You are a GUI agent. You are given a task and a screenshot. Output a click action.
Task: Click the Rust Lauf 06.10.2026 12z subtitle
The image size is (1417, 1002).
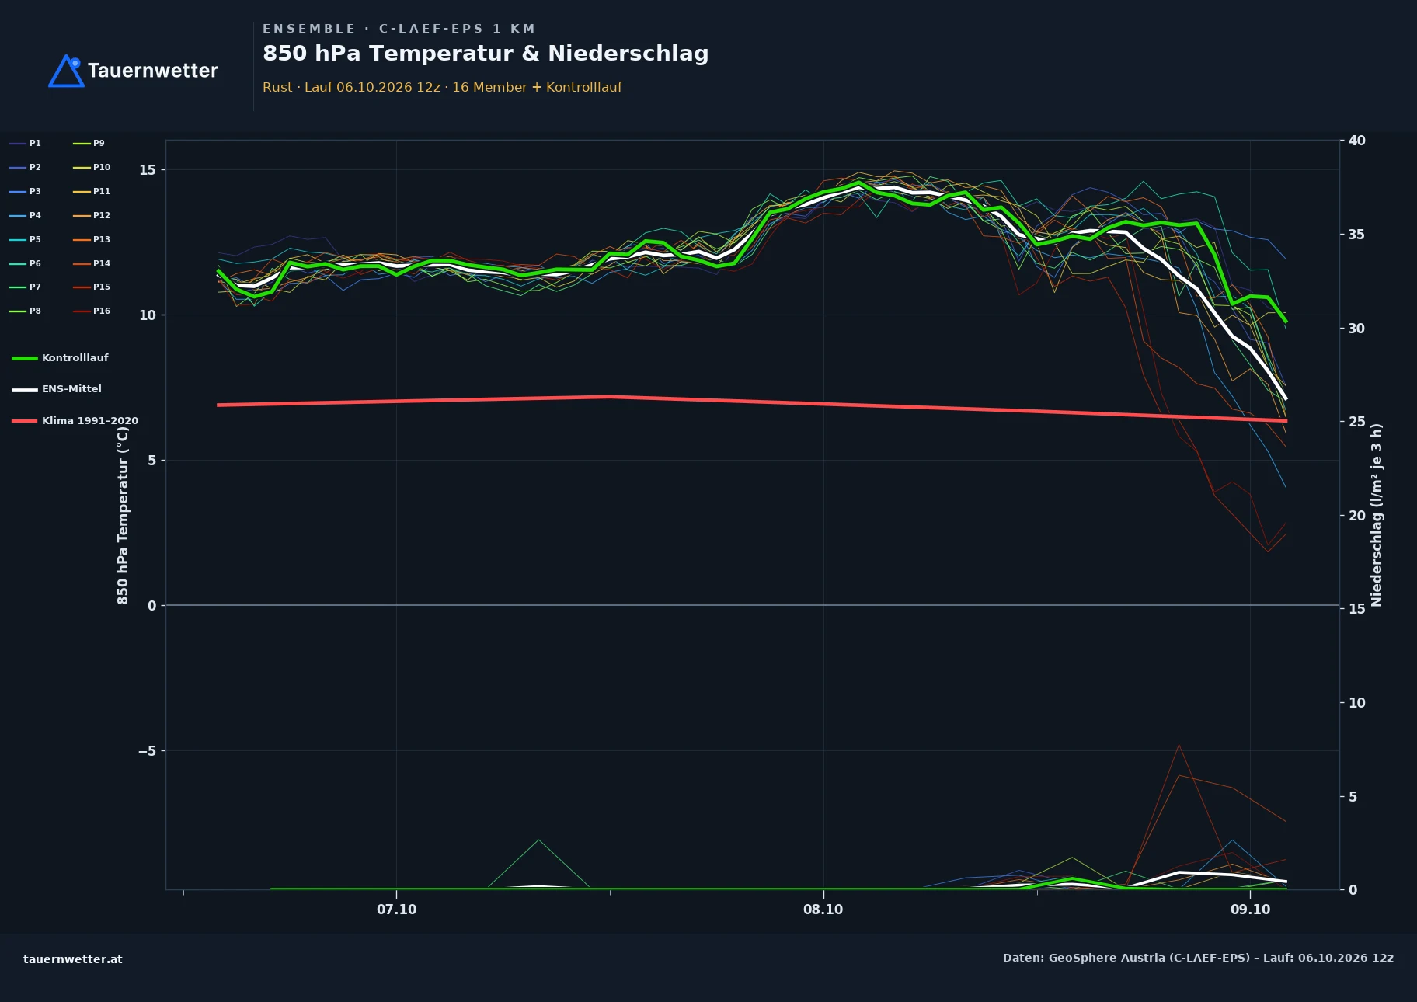[442, 88]
